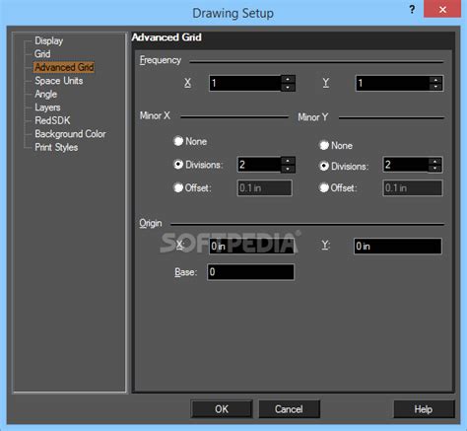Image resolution: width=467 pixels, height=431 pixels.
Task: Select Divisions option for Minor Y
Action: 344,166
